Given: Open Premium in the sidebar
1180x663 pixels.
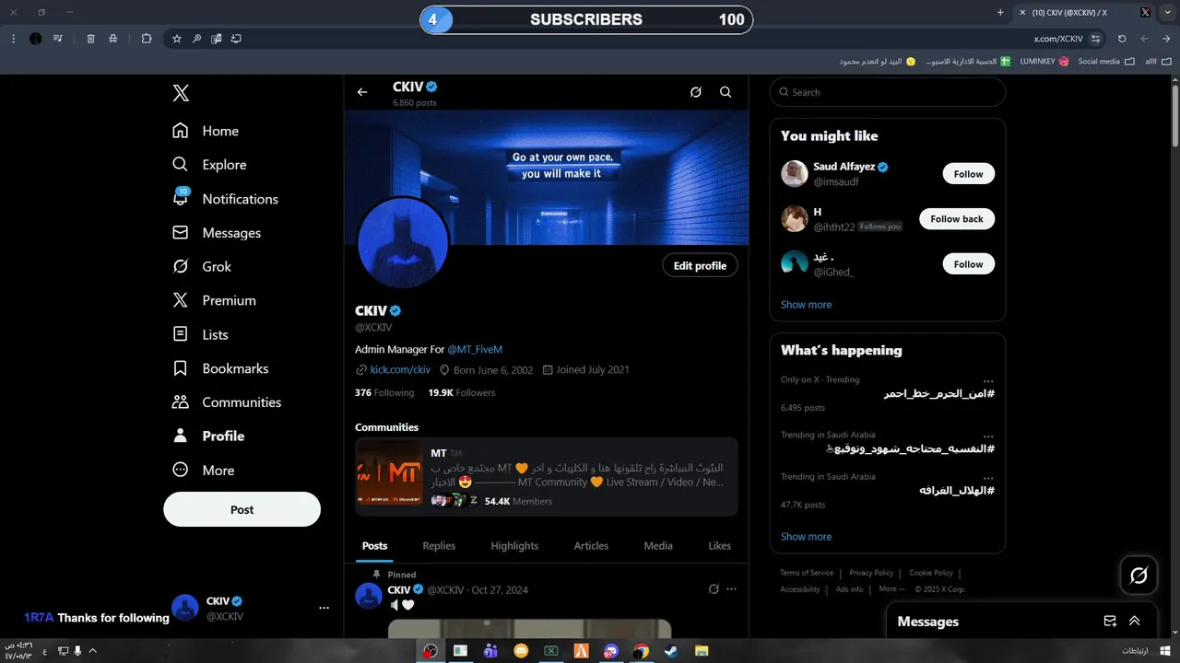Looking at the screenshot, I should (x=214, y=300).
